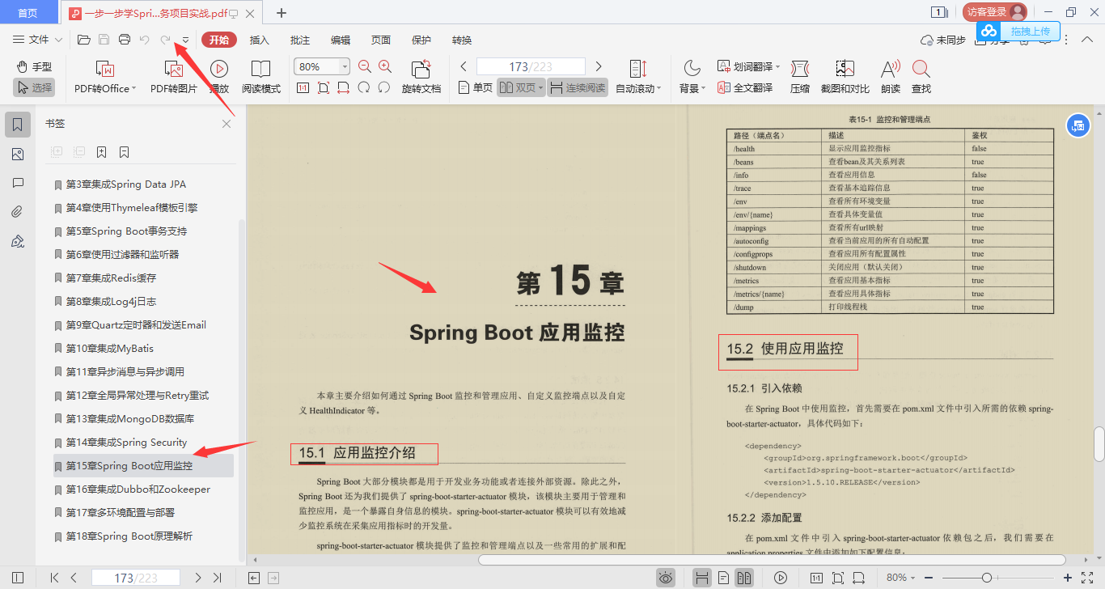Open word translation (划词翻译) dropdown

748,66
